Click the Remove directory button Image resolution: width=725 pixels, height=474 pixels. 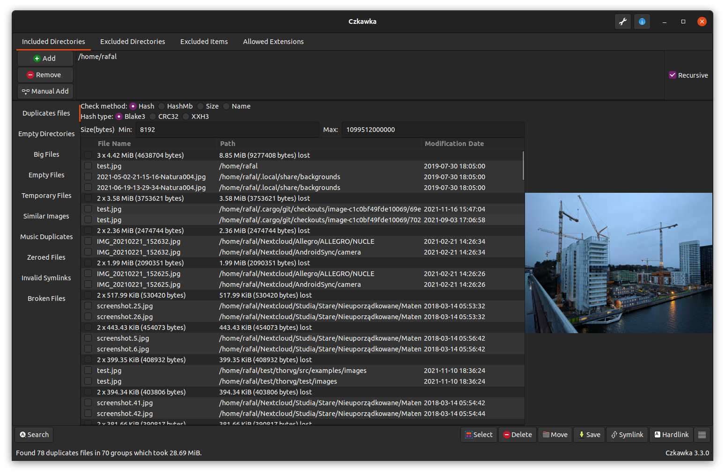[x=45, y=75]
